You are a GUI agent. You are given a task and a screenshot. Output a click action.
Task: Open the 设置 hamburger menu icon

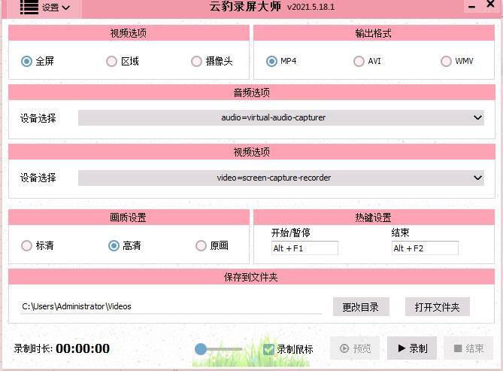[29, 7]
